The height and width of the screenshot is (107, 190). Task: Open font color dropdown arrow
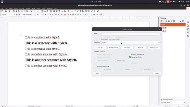coord(67,15)
